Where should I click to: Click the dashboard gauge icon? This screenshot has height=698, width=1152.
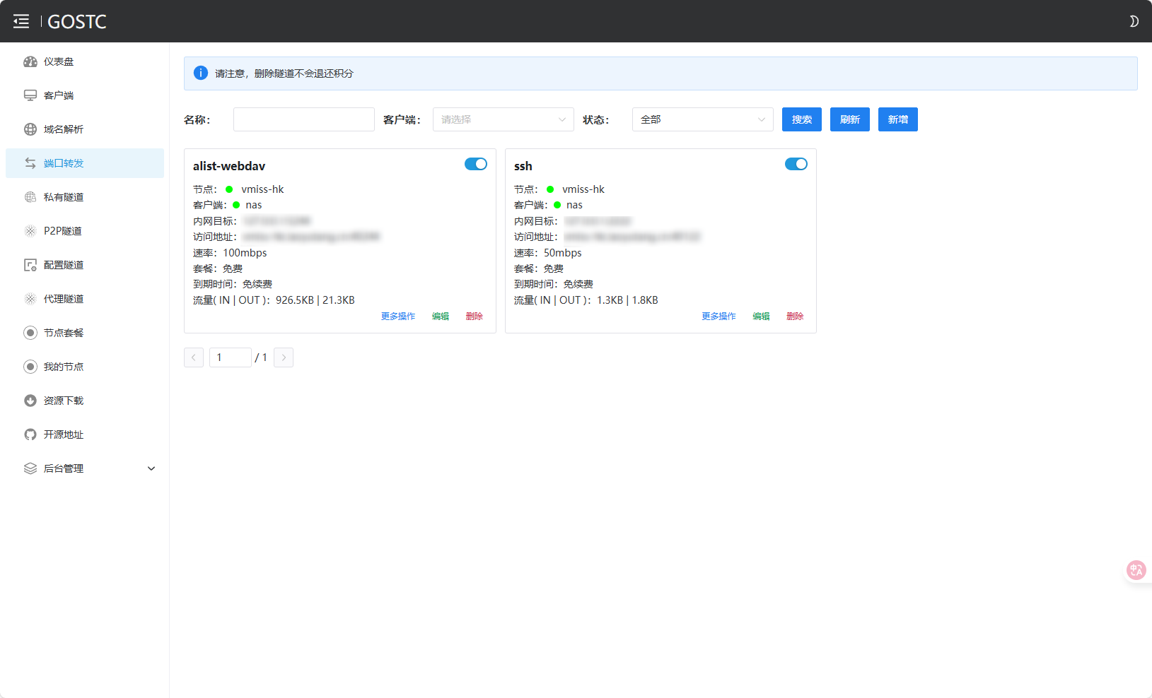click(x=30, y=61)
